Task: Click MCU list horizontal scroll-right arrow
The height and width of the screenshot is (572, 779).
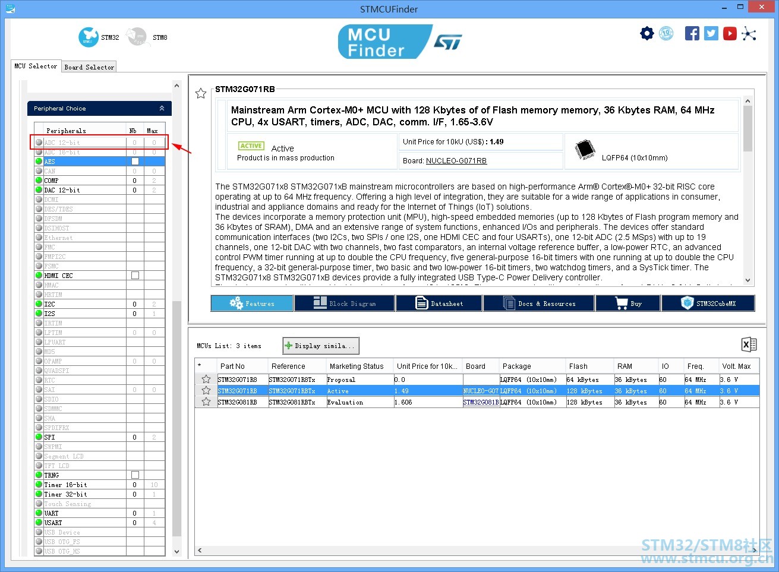Action: click(x=755, y=550)
